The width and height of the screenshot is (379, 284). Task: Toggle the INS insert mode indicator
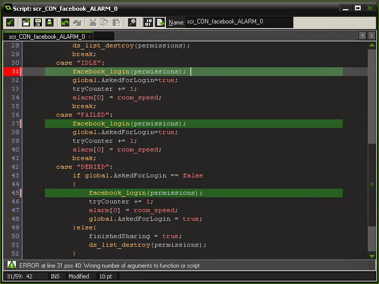point(55,276)
